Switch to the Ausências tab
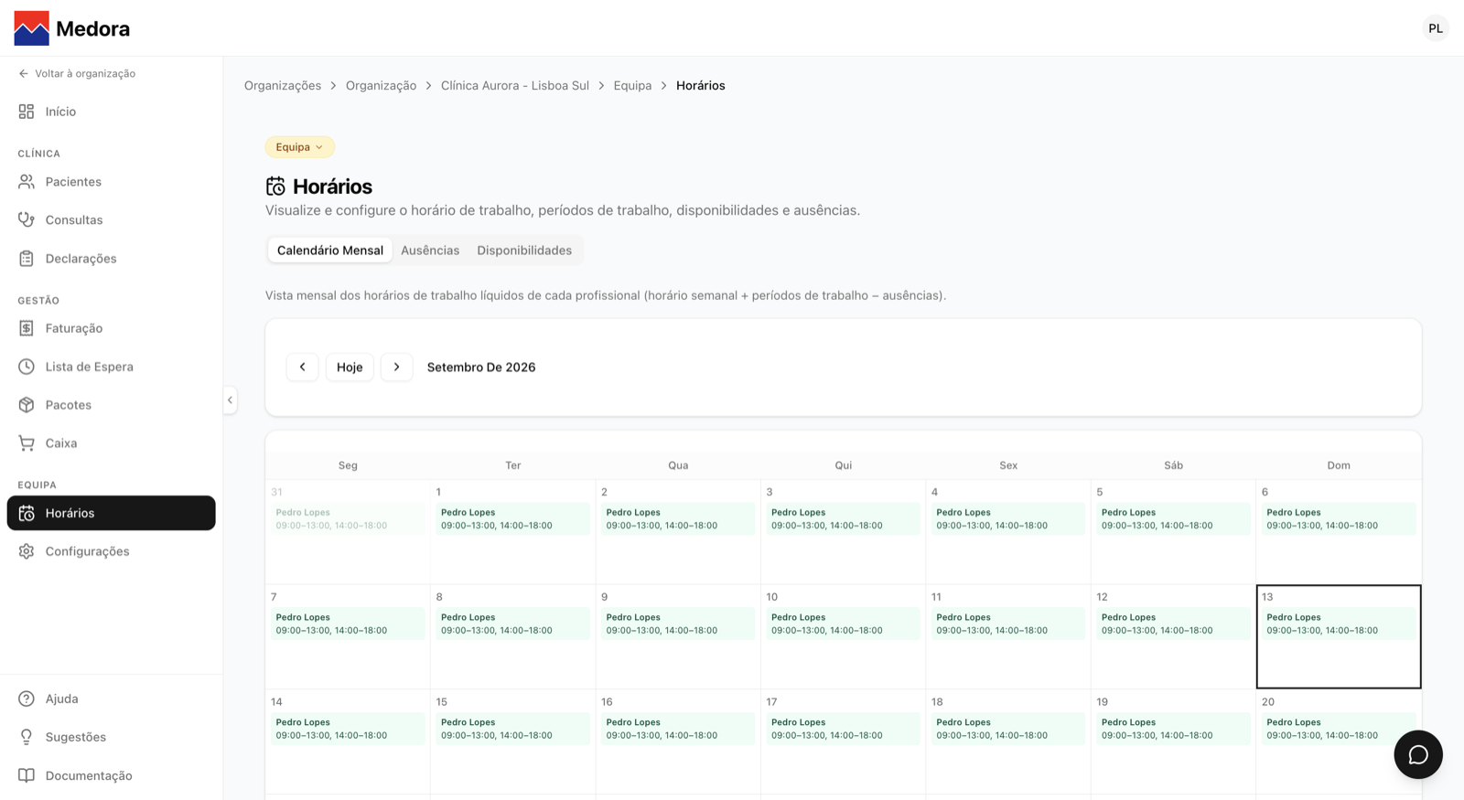The height and width of the screenshot is (800, 1464). point(430,251)
